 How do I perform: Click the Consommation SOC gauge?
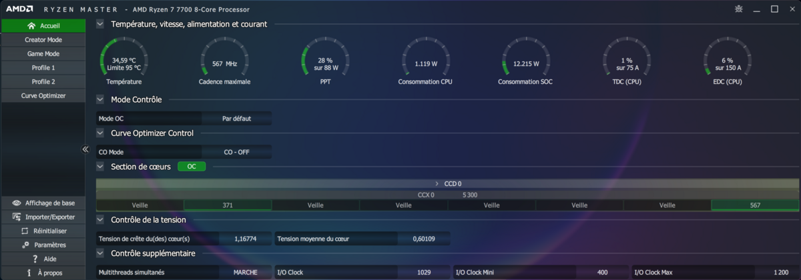pos(526,61)
